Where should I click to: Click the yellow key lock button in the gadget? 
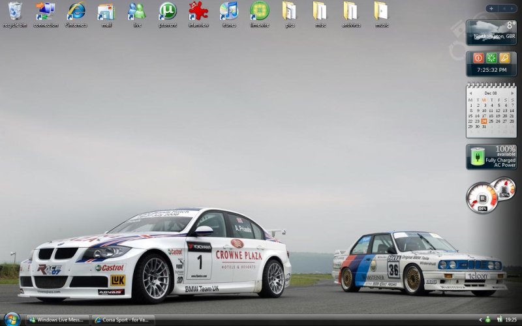click(504, 58)
